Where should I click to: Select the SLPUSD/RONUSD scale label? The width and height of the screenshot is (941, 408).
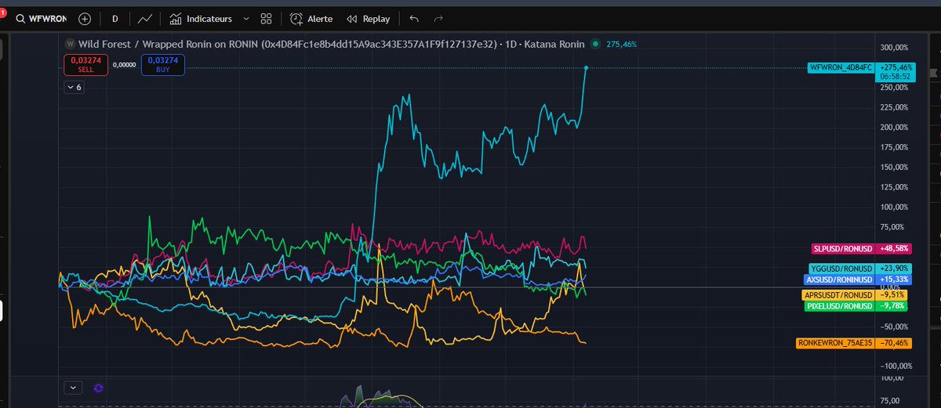point(843,248)
